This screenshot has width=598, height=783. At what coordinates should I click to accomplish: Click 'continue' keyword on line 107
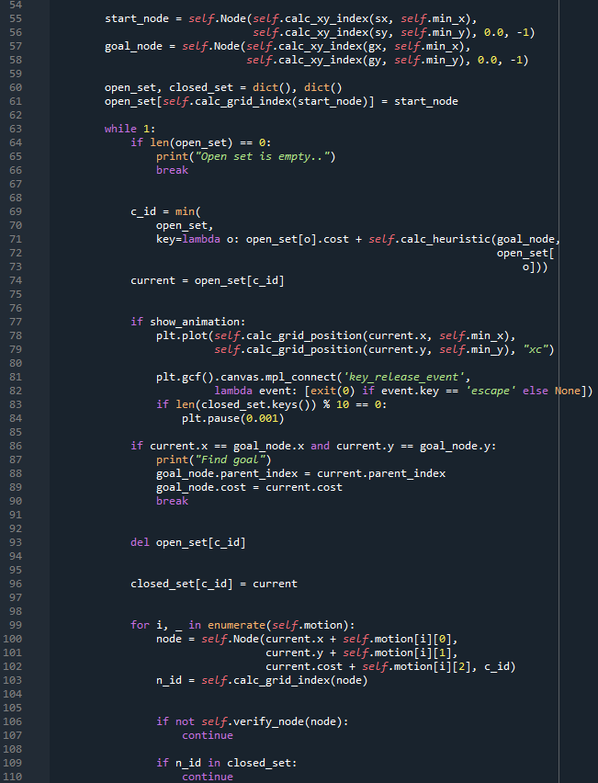coord(208,735)
